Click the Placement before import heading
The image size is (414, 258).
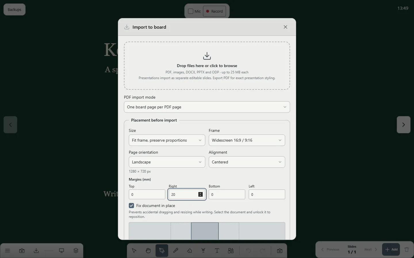coord(154,120)
